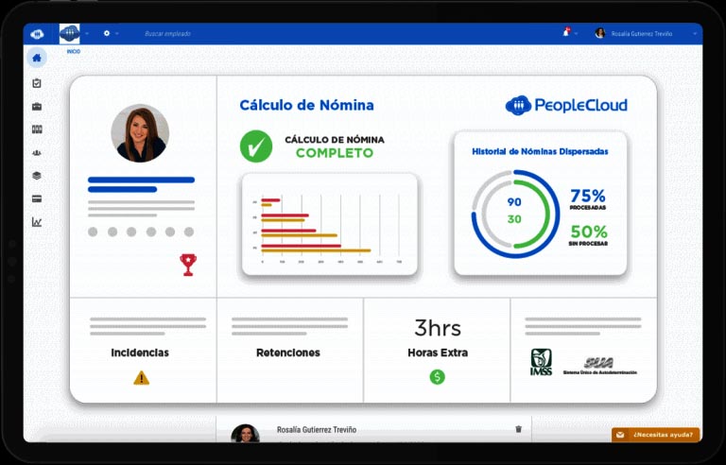Click Rosalía's avatar in the top header
This screenshot has width=726, height=465.
pos(600,33)
